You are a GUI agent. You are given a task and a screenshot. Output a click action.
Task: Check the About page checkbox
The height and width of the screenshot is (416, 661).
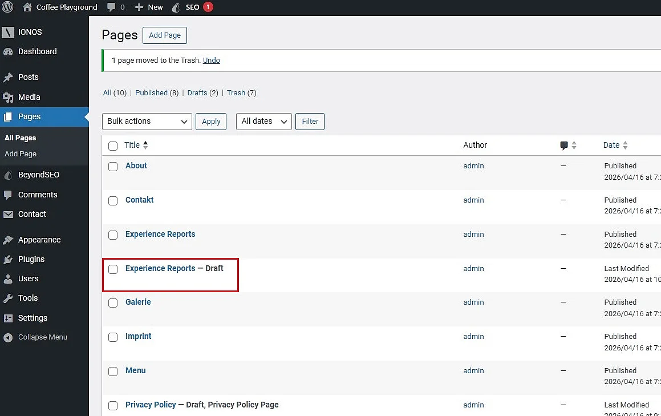pyautogui.click(x=113, y=167)
